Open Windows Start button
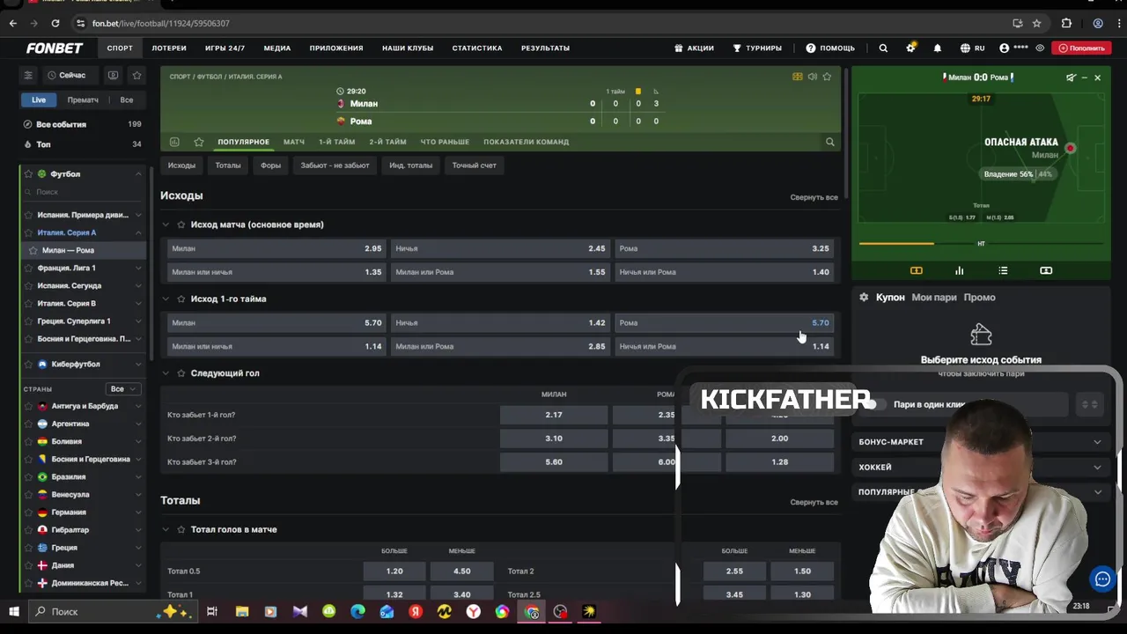The image size is (1127, 634). pyautogui.click(x=14, y=612)
